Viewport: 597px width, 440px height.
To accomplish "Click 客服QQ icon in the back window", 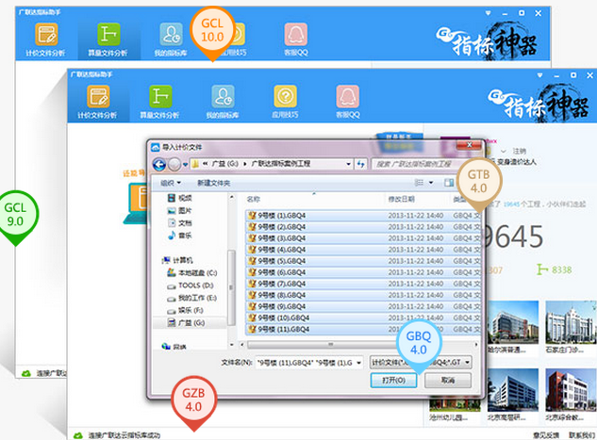I will (296, 34).
